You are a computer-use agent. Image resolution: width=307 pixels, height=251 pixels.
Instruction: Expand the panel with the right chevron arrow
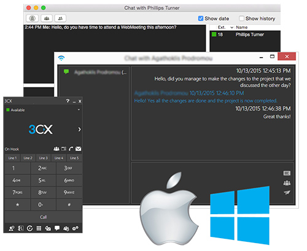click(79, 129)
